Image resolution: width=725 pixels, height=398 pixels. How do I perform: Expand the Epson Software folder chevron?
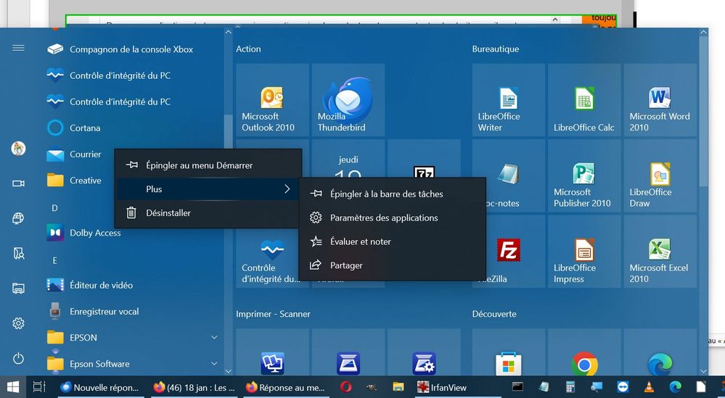coord(214,363)
